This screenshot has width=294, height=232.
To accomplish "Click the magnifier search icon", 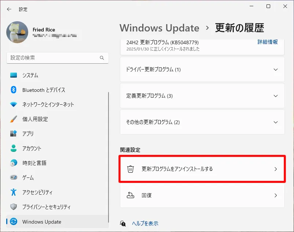I will point(102,58).
